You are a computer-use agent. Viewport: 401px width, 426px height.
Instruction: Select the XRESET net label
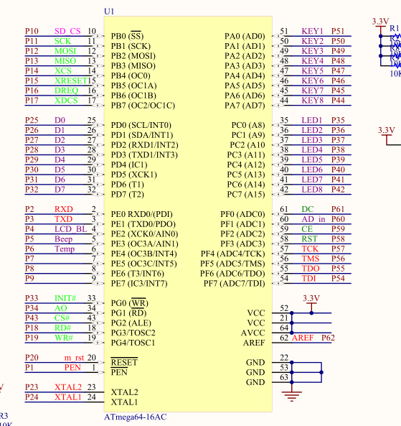coord(71,80)
